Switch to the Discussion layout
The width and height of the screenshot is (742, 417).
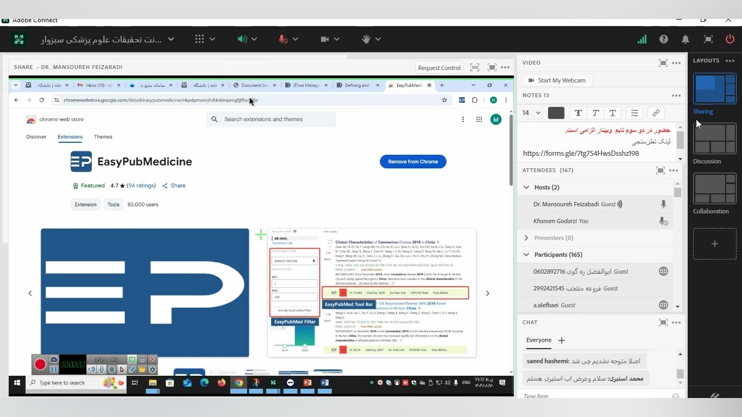[x=714, y=138]
